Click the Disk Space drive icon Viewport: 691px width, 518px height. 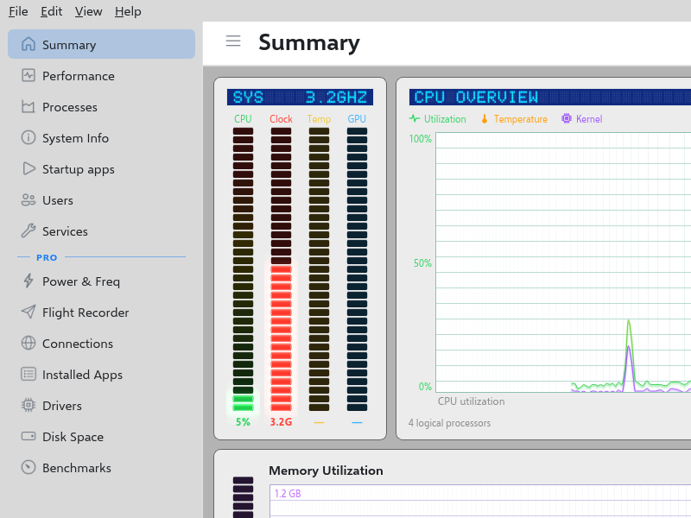[29, 437]
